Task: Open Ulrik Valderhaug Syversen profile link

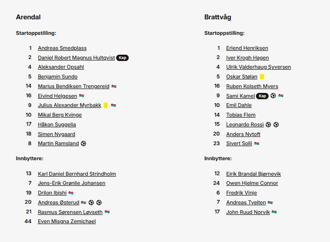Action: click(x=258, y=67)
